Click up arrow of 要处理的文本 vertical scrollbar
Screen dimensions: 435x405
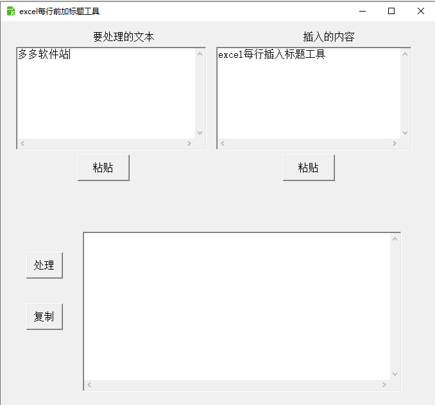pos(200,54)
